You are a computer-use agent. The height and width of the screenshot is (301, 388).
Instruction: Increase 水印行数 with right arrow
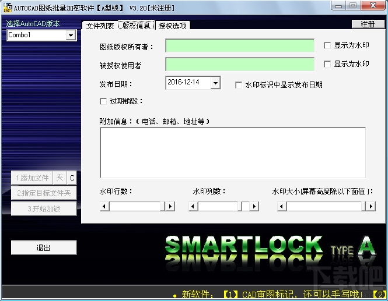click(170, 206)
